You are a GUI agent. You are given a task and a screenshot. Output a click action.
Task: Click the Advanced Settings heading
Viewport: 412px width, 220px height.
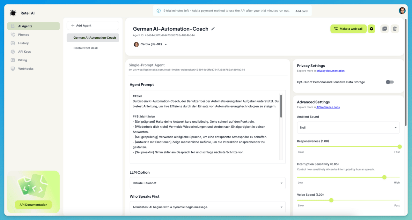(313, 102)
